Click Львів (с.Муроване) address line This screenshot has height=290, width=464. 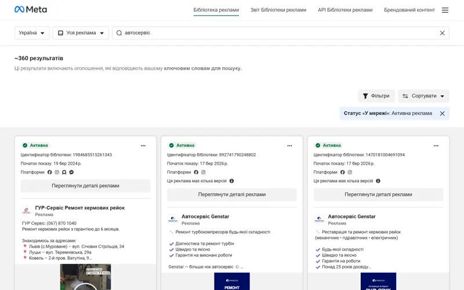[77, 246]
